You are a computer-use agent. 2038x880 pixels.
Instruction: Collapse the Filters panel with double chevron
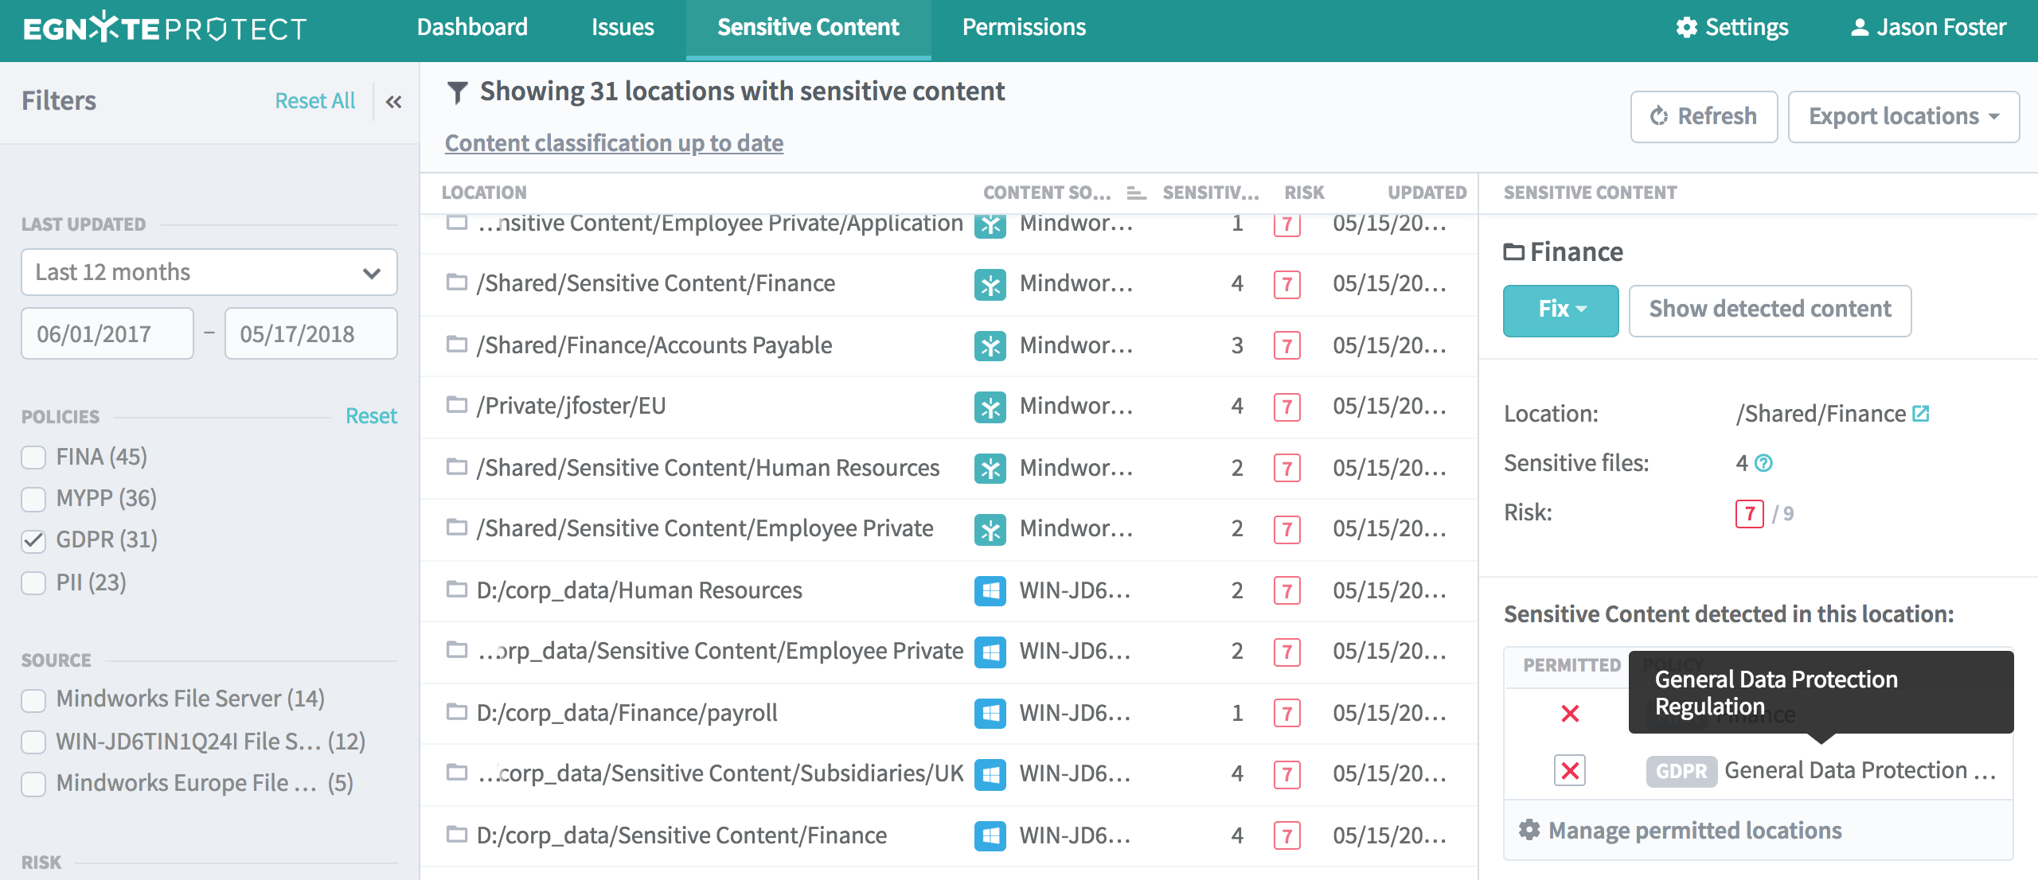click(393, 102)
